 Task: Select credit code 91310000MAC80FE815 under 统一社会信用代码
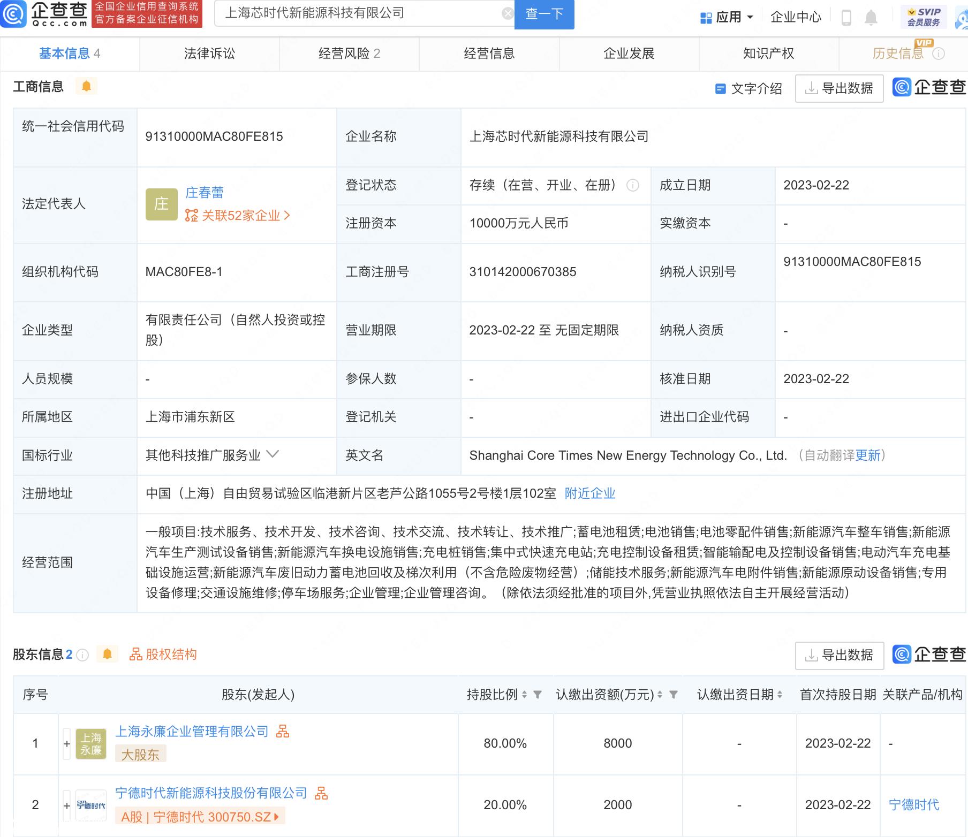214,136
